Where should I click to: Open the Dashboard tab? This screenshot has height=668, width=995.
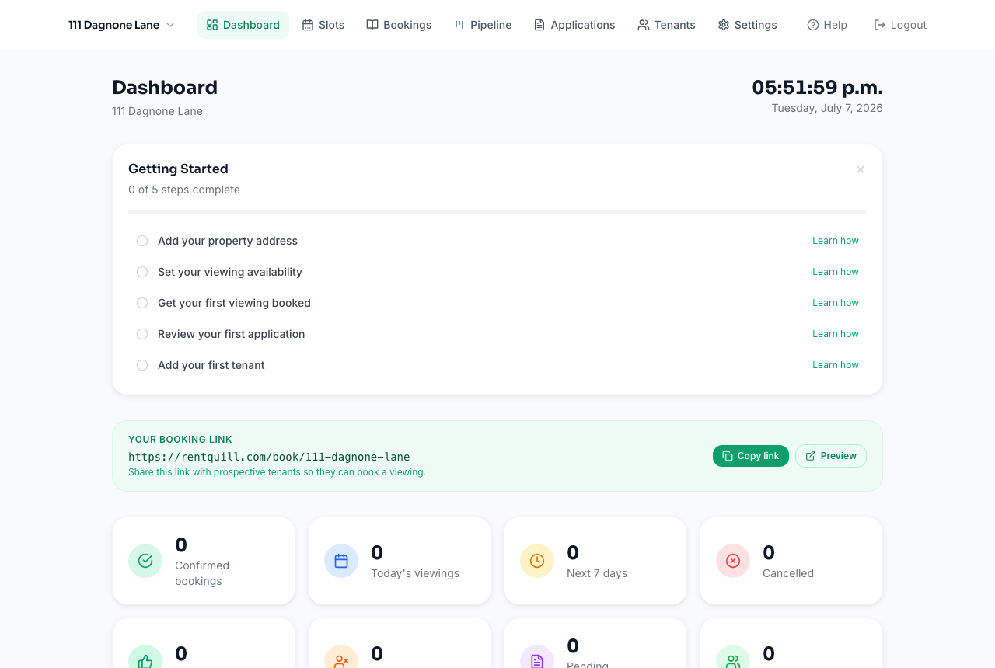click(243, 25)
